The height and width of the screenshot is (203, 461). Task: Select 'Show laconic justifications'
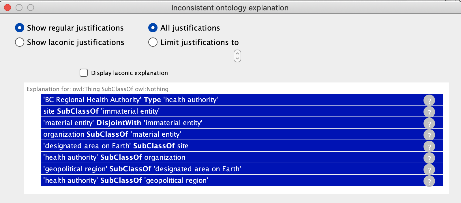pyautogui.click(x=19, y=42)
